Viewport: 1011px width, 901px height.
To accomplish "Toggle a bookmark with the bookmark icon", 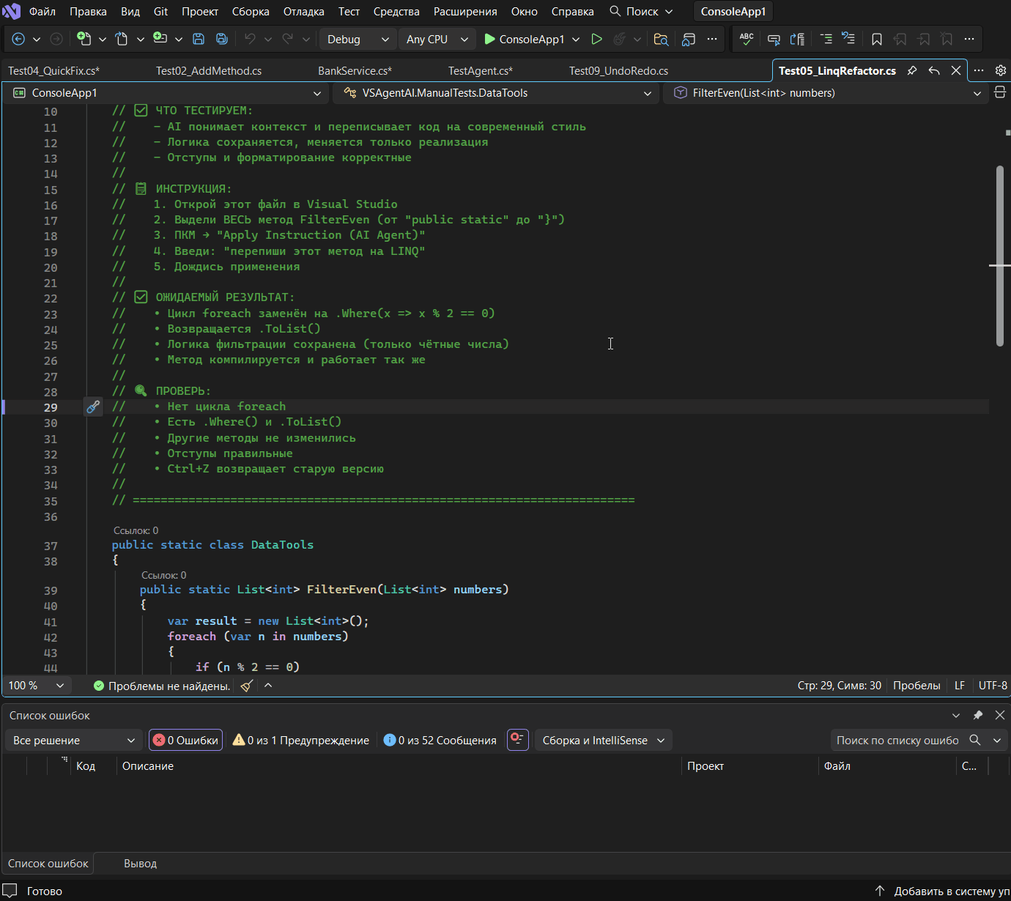I will click(x=876, y=39).
